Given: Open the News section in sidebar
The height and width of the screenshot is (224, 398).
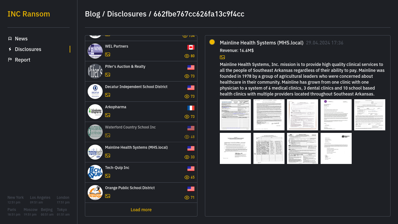Looking at the screenshot, I should 21,39.
